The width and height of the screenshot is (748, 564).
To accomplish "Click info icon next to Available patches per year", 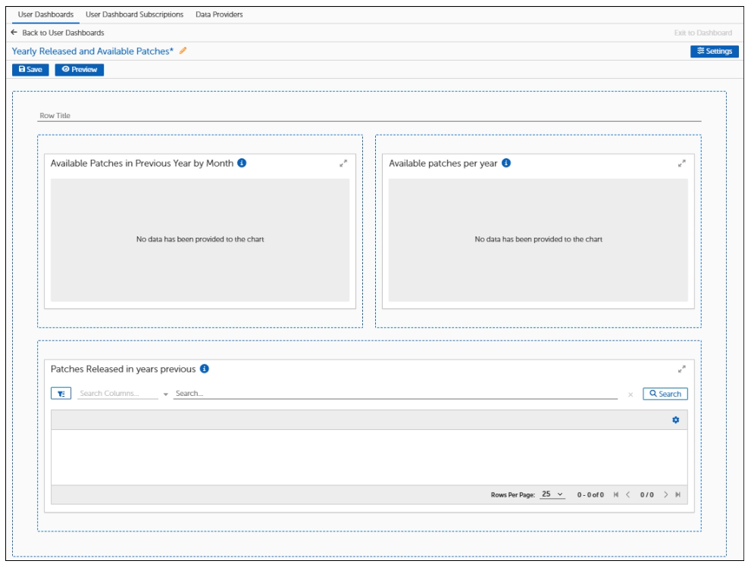I will click(506, 163).
